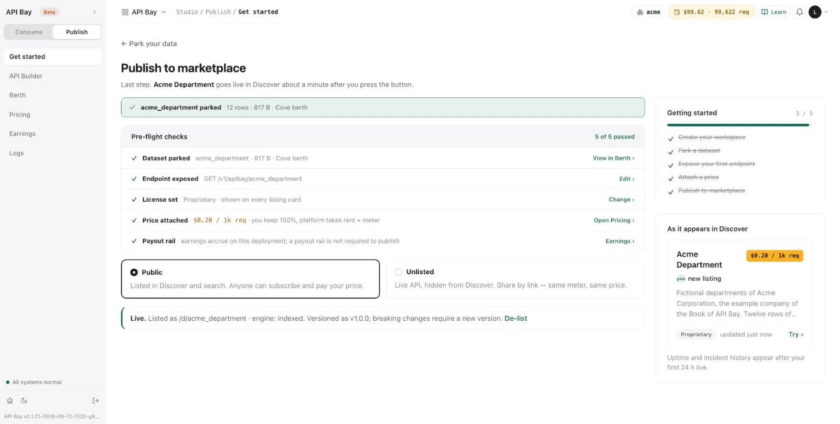The width and height of the screenshot is (840, 424).
Task: Click Earnings link on Payout rail row
Action: [x=620, y=241]
